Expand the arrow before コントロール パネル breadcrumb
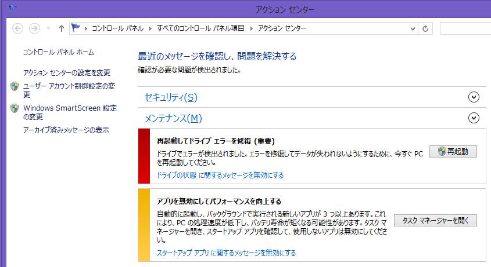 tap(86, 28)
